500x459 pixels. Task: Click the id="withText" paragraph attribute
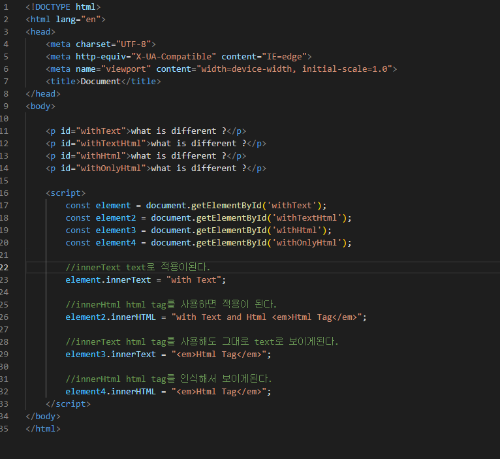pos(93,131)
